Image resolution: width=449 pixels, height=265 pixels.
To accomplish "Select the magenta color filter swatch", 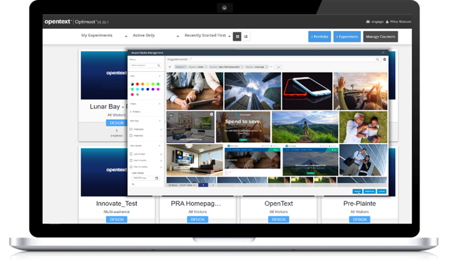I will pos(158,89).
